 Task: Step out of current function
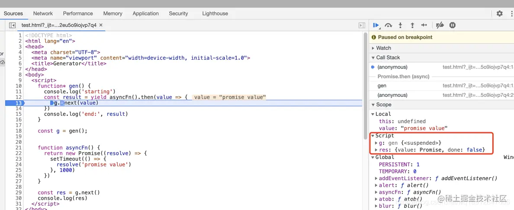[x=412, y=25]
